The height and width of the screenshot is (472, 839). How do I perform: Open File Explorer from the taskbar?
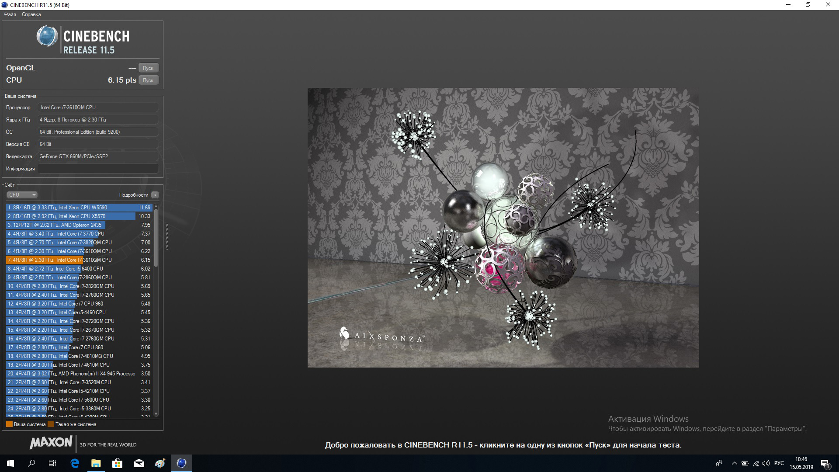tap(96, 463)
